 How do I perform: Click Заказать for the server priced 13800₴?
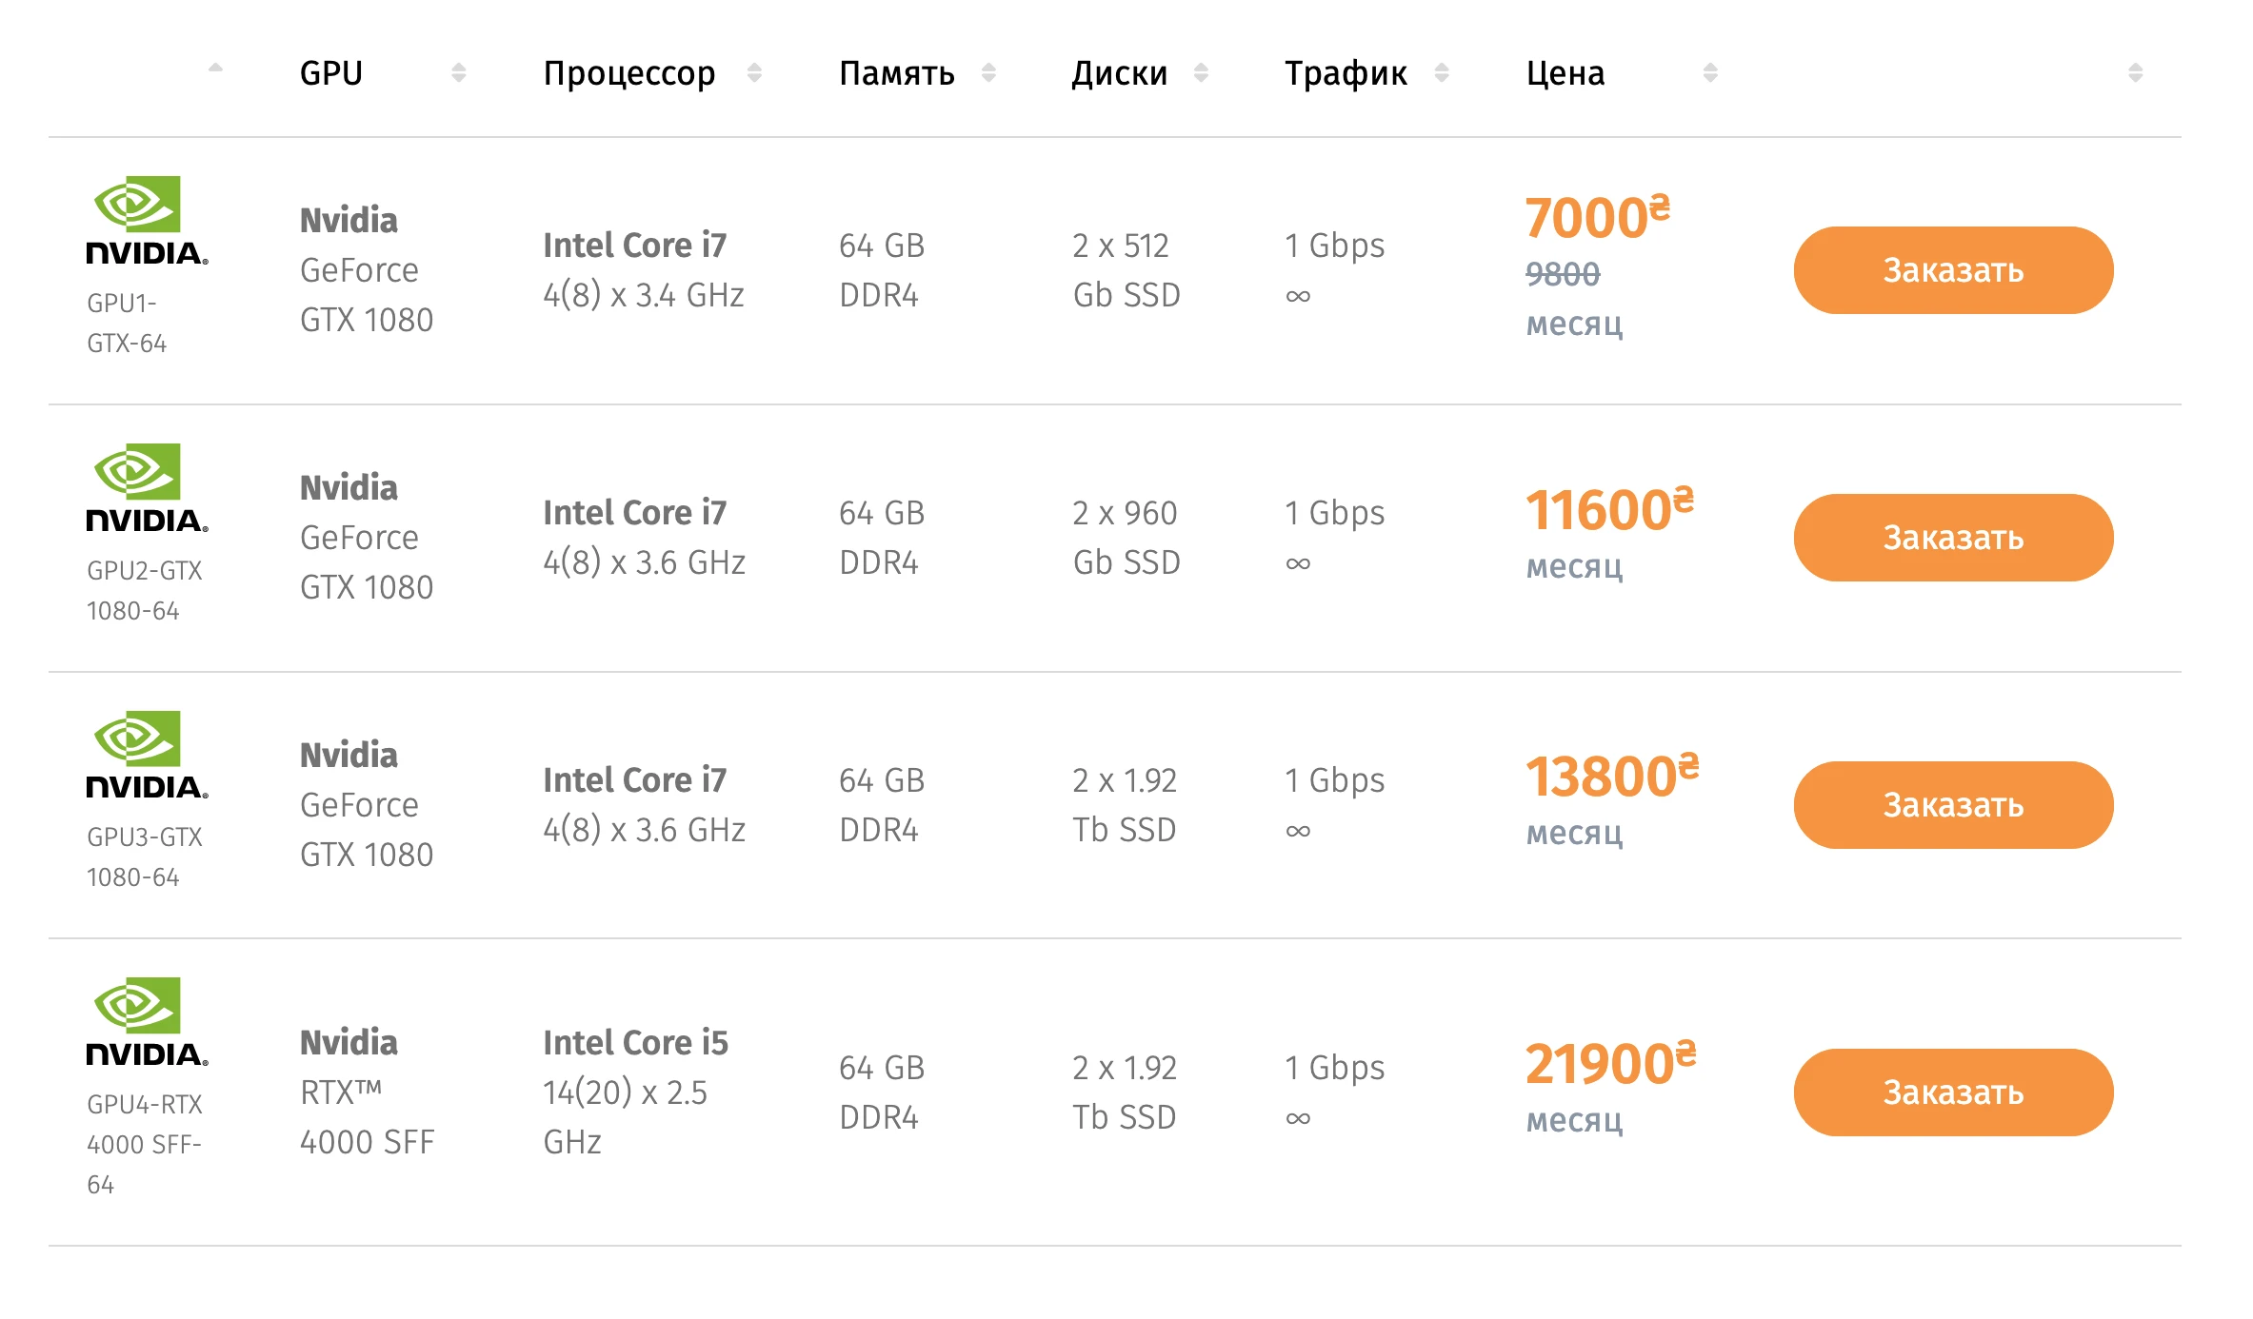tap(1952, 805)
